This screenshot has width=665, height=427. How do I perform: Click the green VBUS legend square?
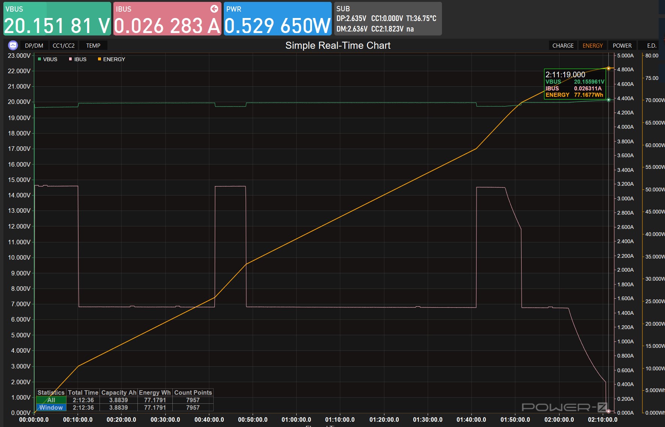coord(39,59)
